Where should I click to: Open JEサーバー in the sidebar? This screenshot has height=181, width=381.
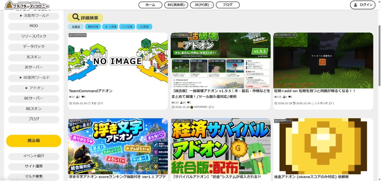click(x=34, y=67)
